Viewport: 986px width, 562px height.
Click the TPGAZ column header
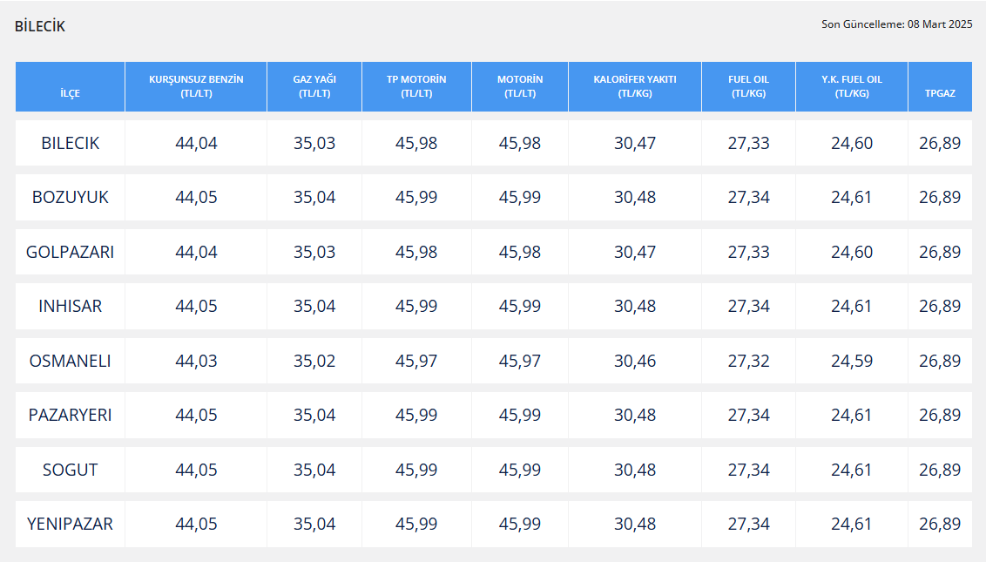pos(940,93)
